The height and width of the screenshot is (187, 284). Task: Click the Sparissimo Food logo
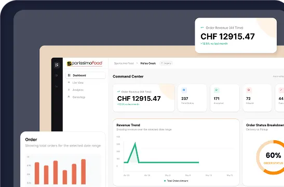click(x=85, y=63)
